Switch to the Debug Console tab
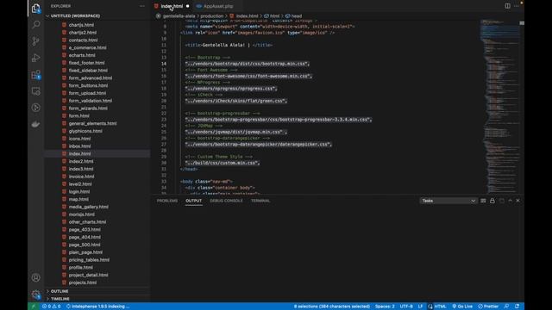 [x=226, y=201]
